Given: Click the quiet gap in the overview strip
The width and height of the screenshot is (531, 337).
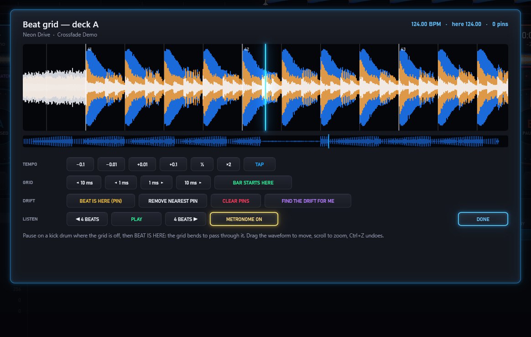Looking at the screenshot, I should click(x=290, y=142).
